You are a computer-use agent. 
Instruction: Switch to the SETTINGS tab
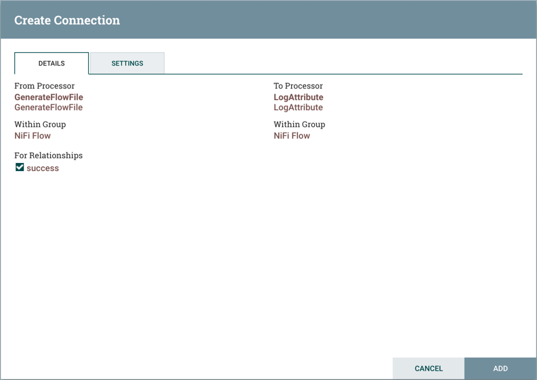[x=127, y=64]
